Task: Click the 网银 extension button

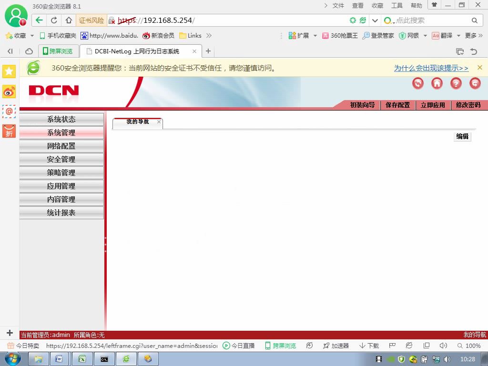Action: 409,35
